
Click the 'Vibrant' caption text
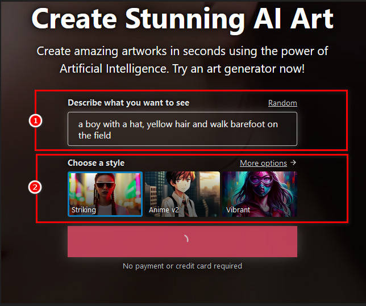tap(238, 209)
